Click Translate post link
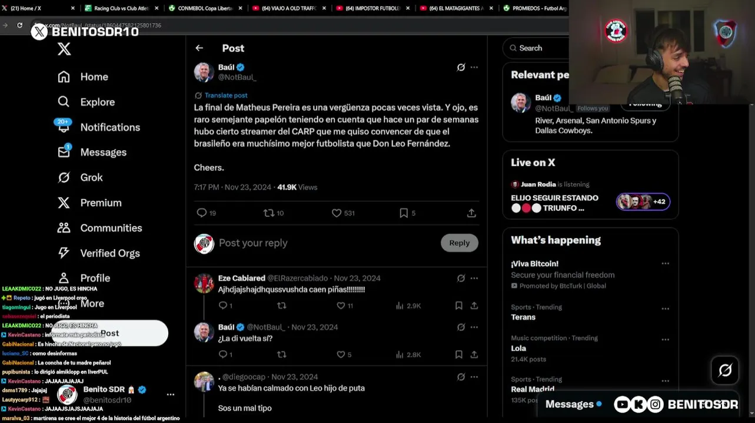755x423 pixels. 226,95
